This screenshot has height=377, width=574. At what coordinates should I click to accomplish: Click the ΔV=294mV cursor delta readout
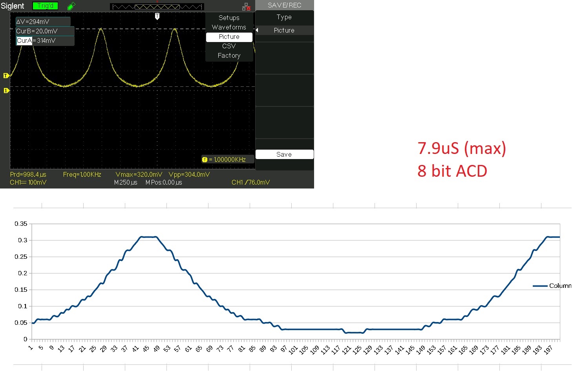point(43,22)
